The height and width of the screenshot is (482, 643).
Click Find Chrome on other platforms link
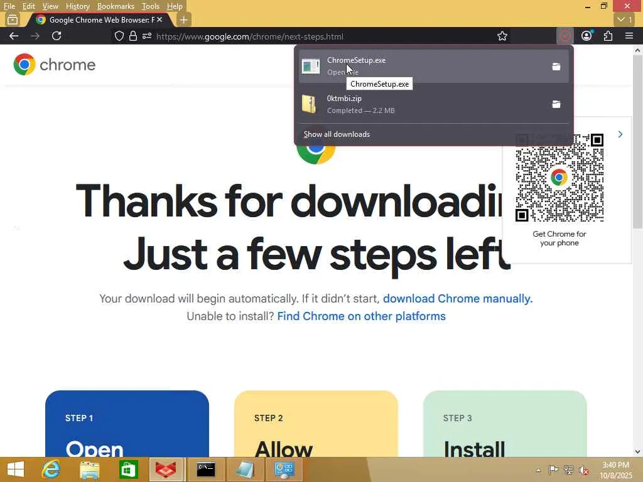click(361, 316)
